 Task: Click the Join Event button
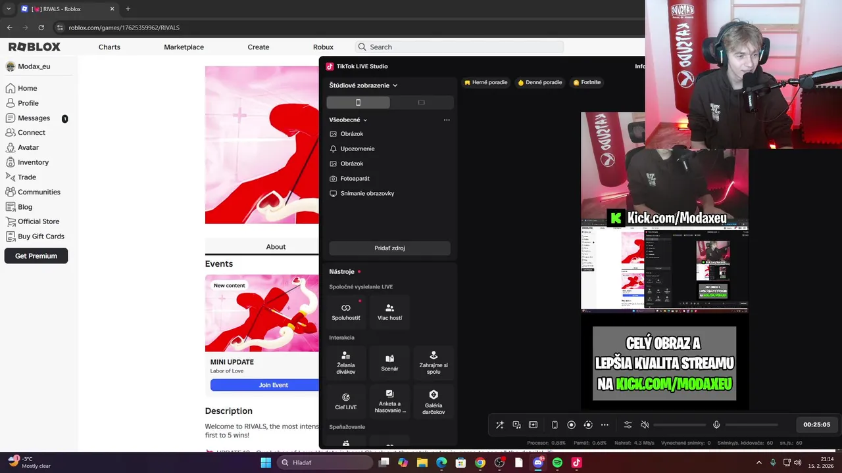click(273, 385)
